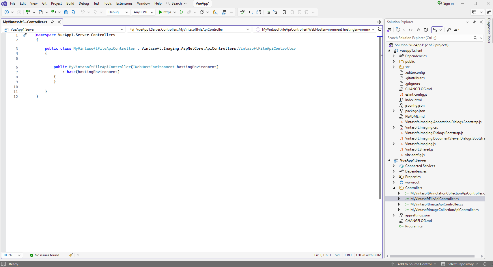Click the Save All toolbar icon
Screen dimensions: 493x267
coord(74,12)
